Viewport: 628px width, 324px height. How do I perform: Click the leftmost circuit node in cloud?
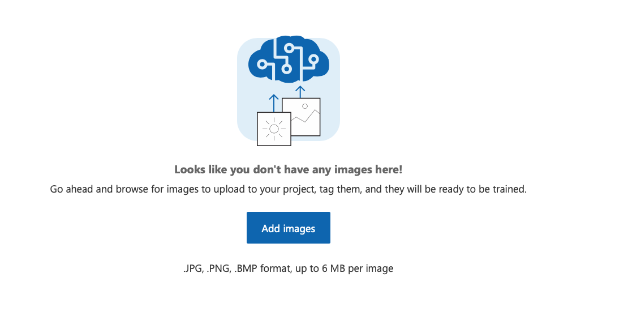[x=261, y=64]
